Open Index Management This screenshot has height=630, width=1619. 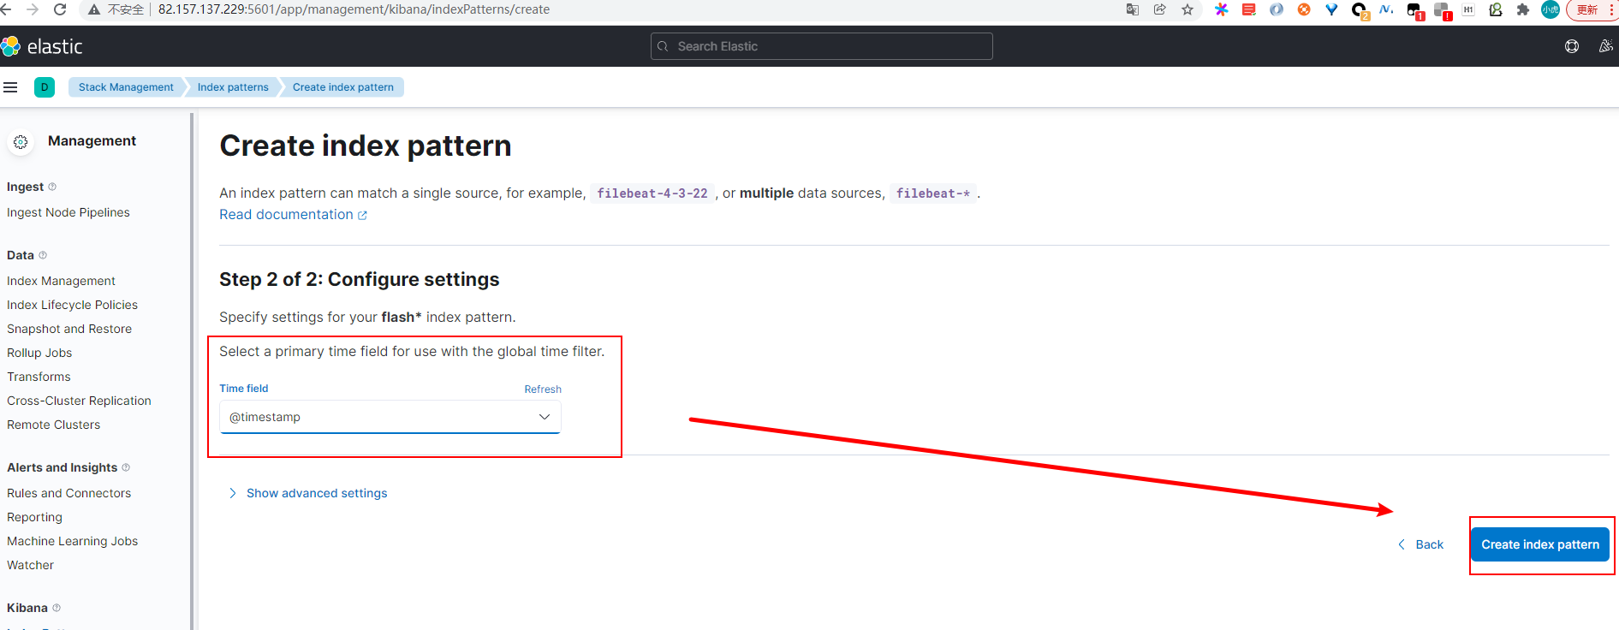[61, 281]
